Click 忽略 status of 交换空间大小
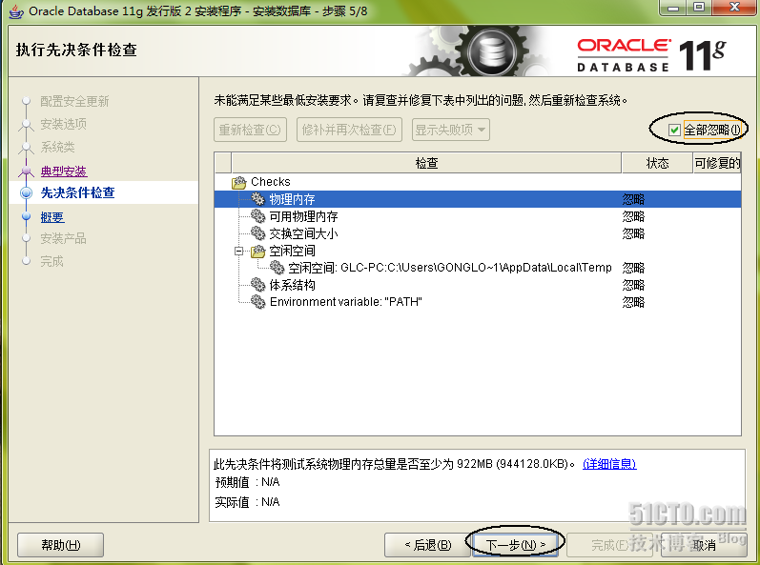This screenshot has width=760, height=565. point(633,233)
